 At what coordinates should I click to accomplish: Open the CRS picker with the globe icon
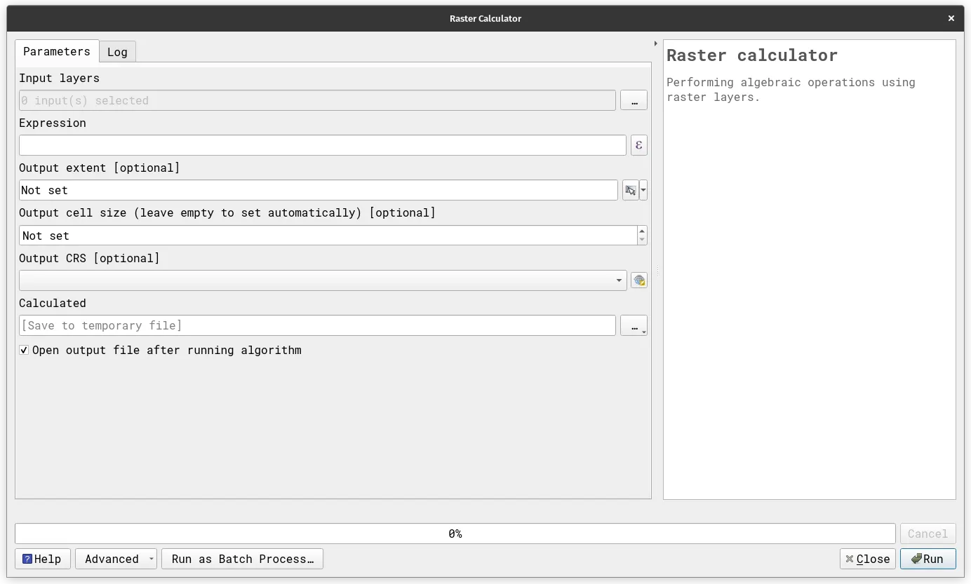(638, 280)
